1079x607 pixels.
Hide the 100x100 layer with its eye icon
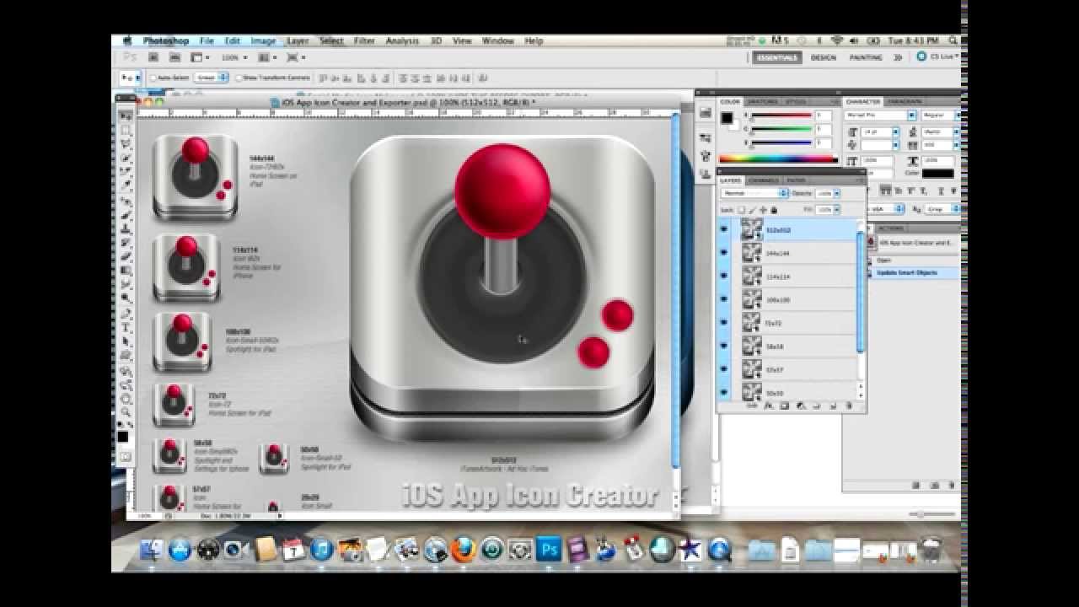(x=724, y=299)
